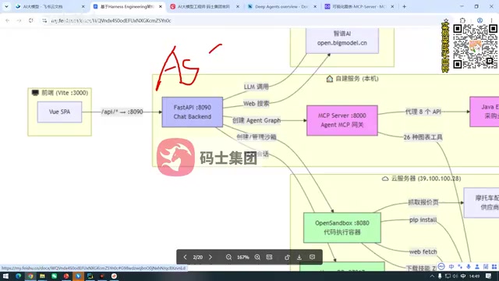This screenshot has width=499, height=281.
Task: Open the browser profile avatar
Action: click(480, 20)
